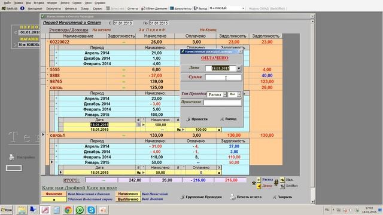Click the БезНал legend icon
383x215 pixels.
[x=282, y=186]
